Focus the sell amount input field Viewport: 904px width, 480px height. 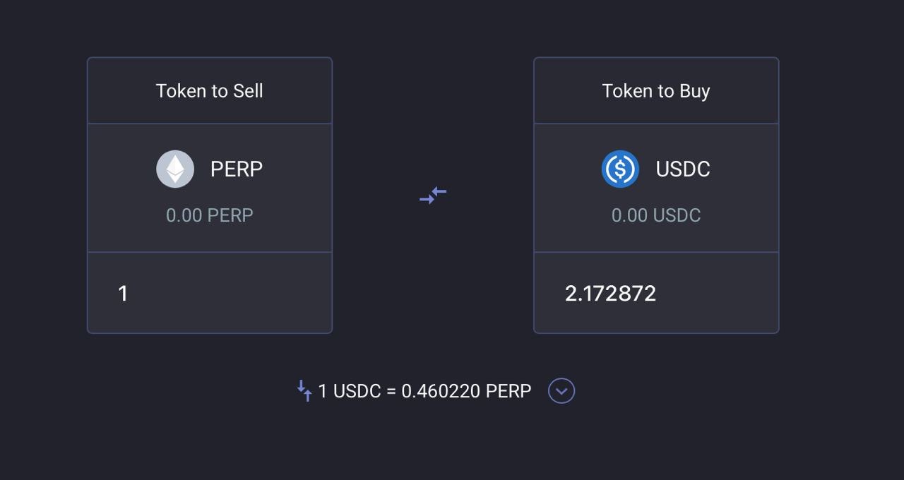coord(210,292)
